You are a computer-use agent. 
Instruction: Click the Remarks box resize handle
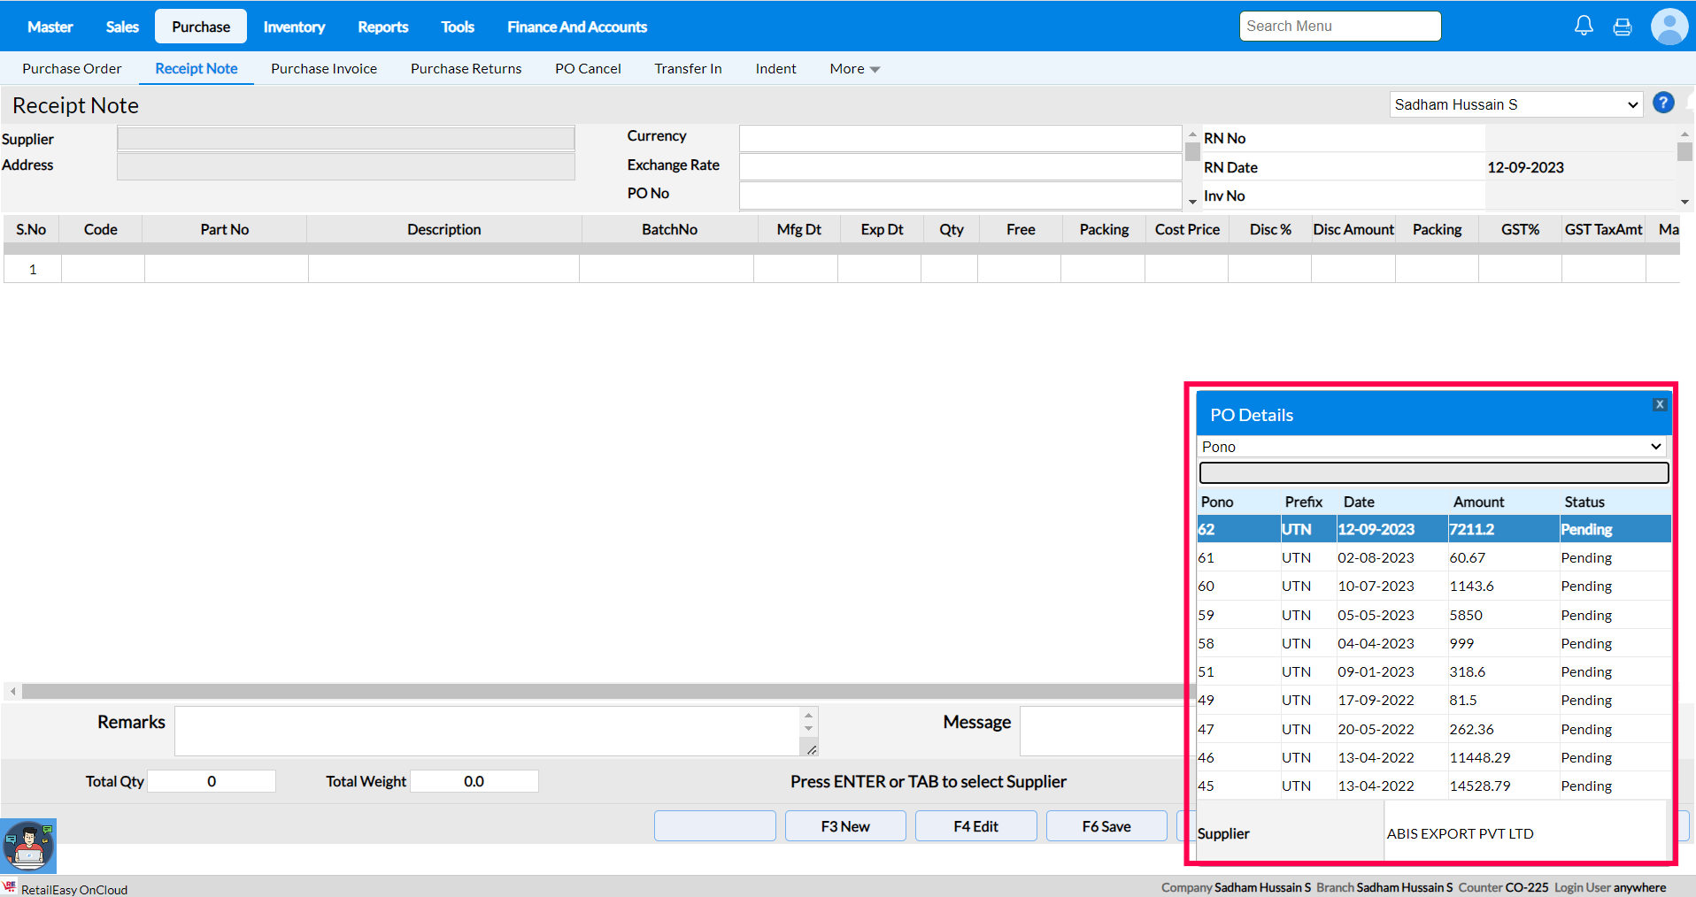coord(811,749)
